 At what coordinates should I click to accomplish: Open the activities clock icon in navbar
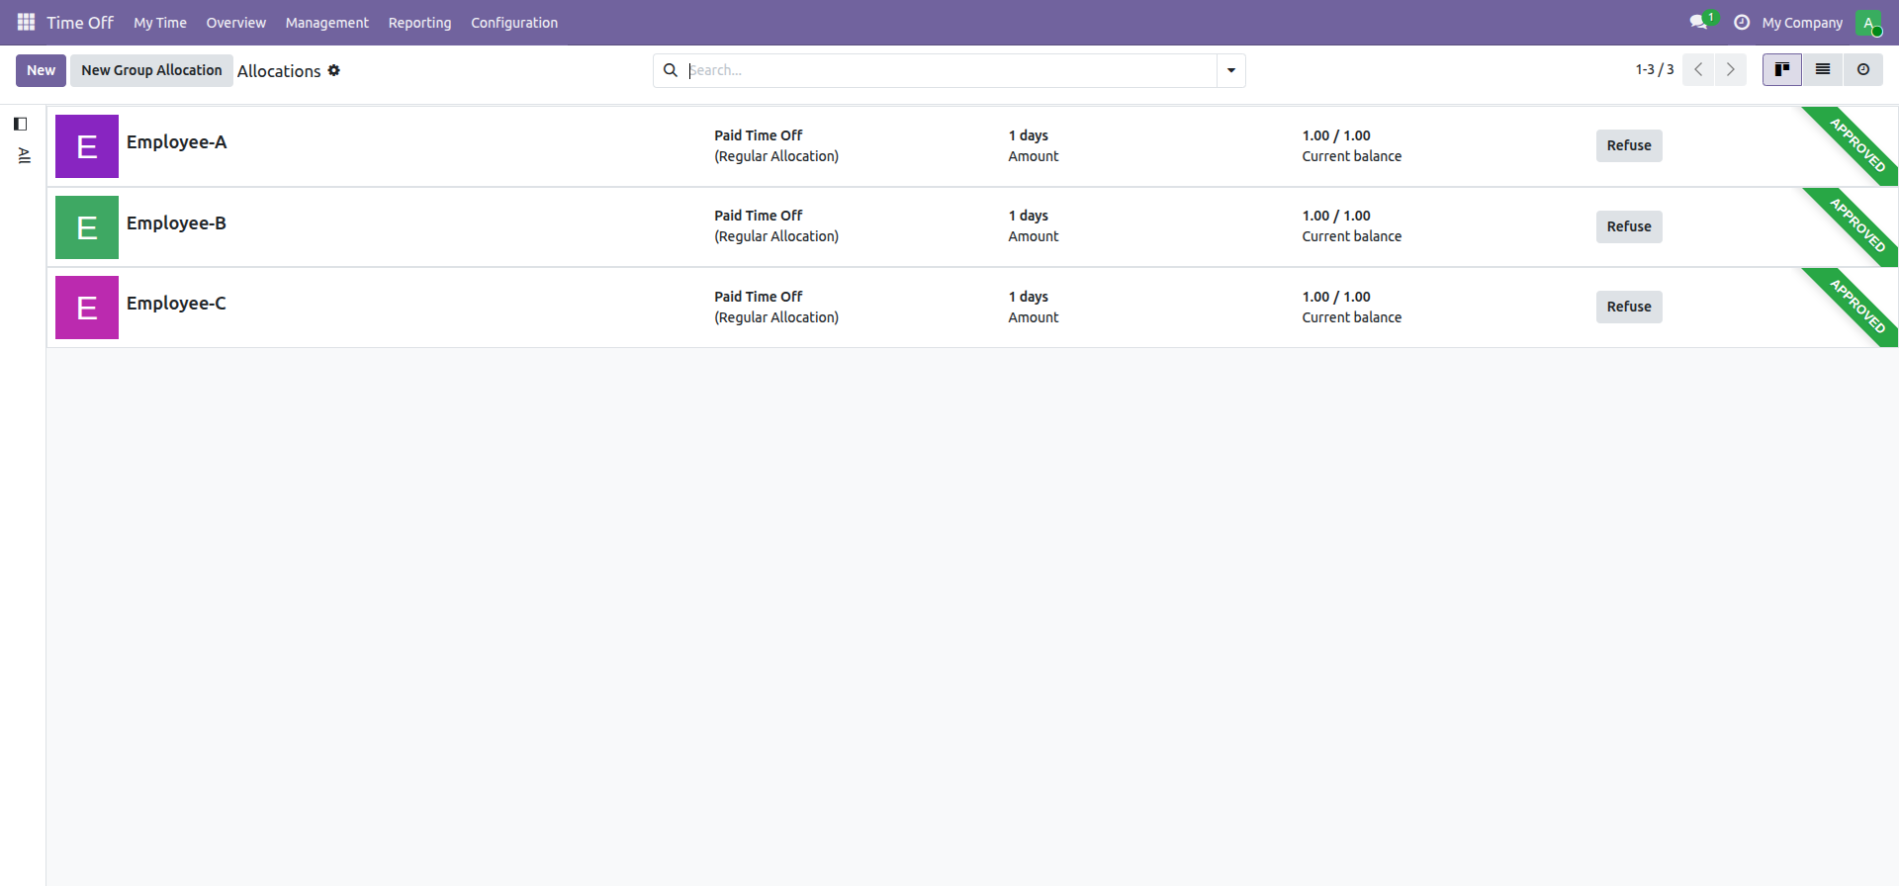[x=1742, y=22]
